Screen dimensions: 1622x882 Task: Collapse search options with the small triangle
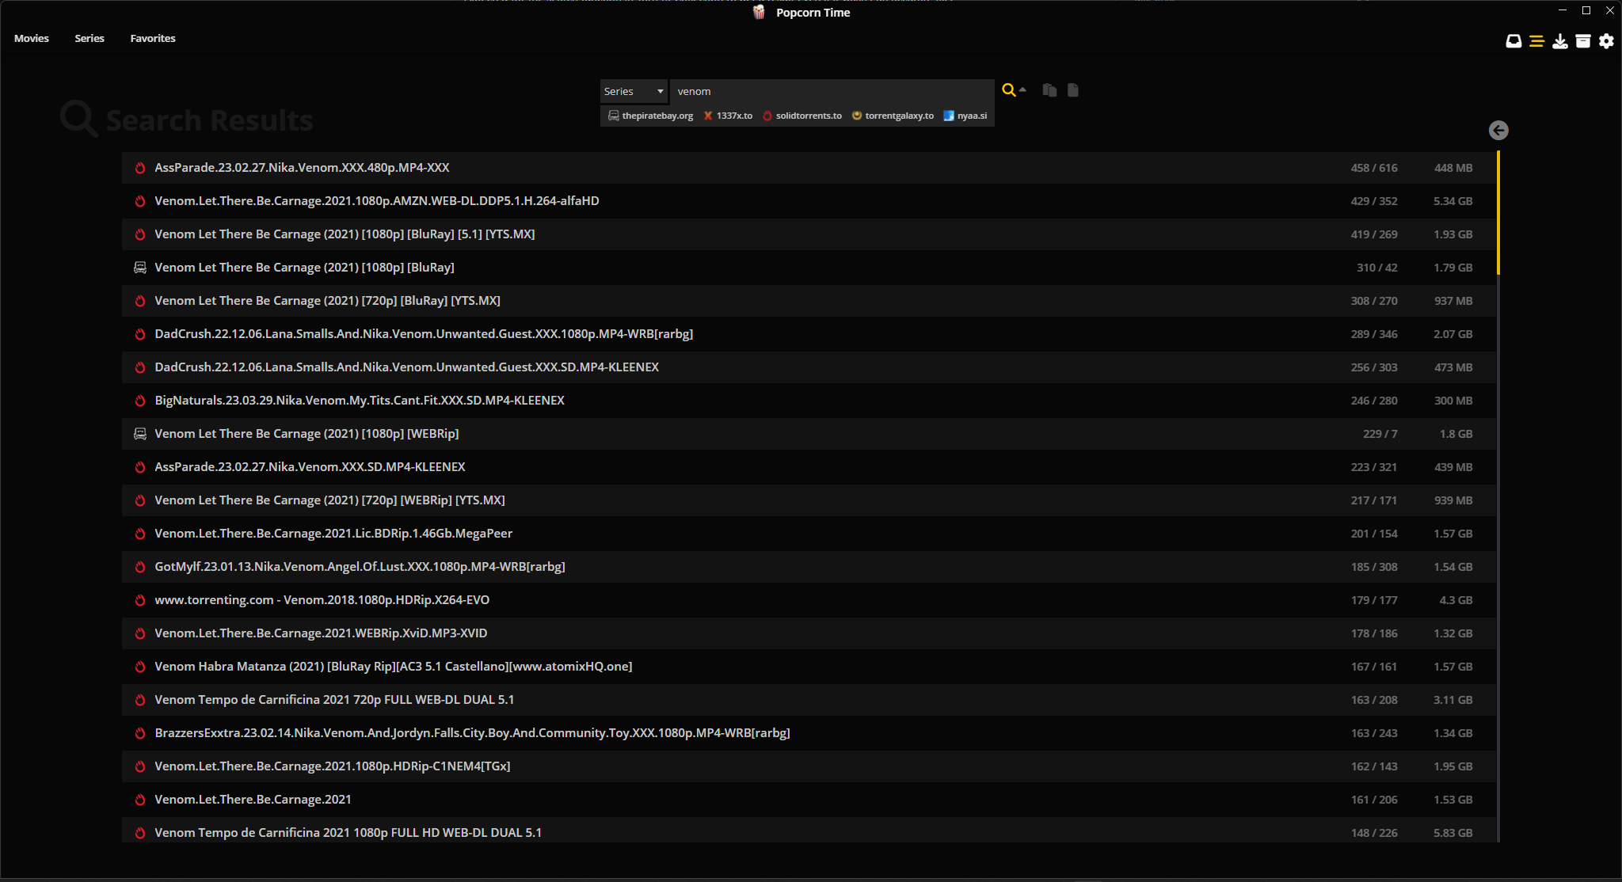(1023, 89)
